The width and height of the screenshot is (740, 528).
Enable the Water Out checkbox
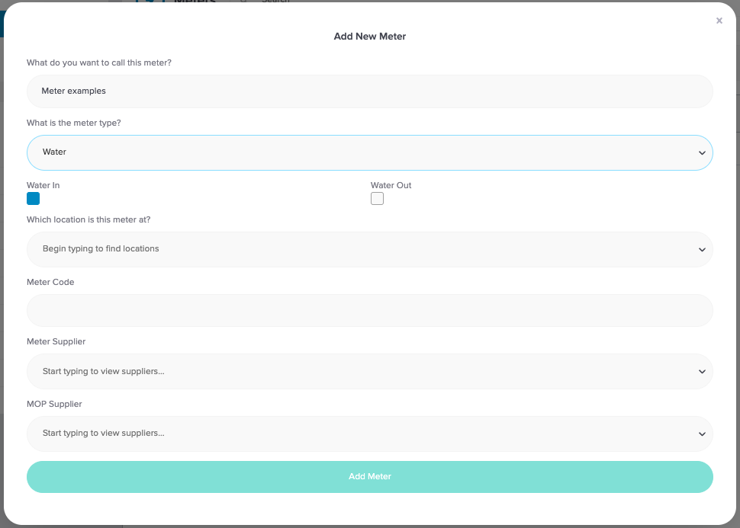[377, 198]
